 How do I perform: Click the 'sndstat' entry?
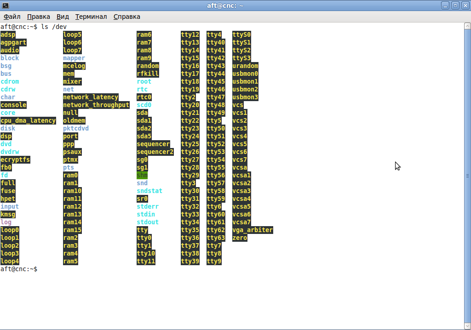(x=149, y=191)
